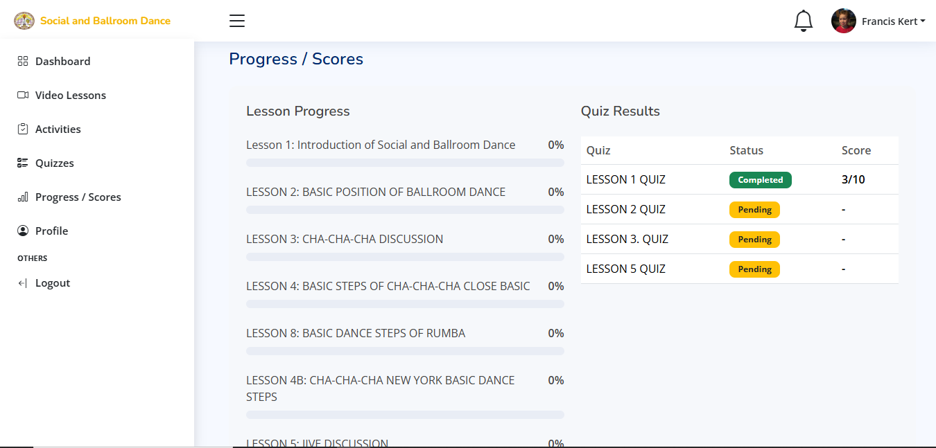Click the Profile person icon
The image size is (936, 448).
pos(23,231)
